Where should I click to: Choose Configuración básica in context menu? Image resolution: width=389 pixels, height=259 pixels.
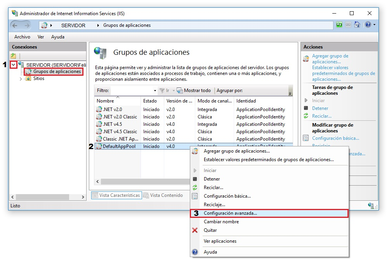point(269,196)
